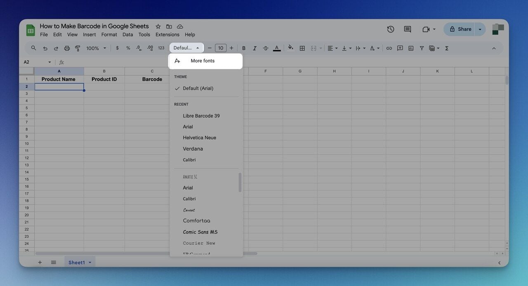Open filter views table dropdown
Image resolution: width=528 pixels, height=286 pixels.
click(434, 48)
